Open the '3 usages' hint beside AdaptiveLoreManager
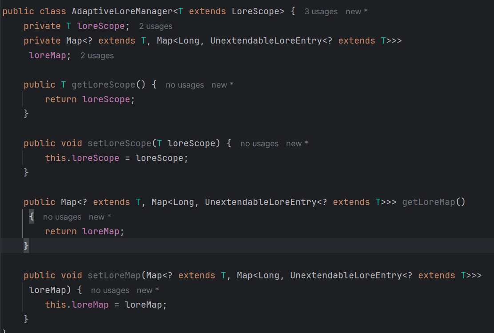Screen dimensions: 494x333 click(321, 12)
